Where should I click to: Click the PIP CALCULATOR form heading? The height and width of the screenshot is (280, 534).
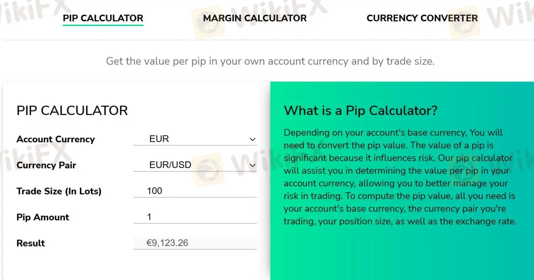coord(72,110)
